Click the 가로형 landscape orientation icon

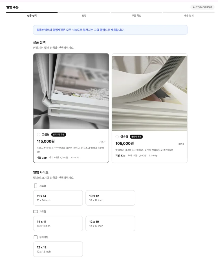pyautogui.click(x=36, y=212)
